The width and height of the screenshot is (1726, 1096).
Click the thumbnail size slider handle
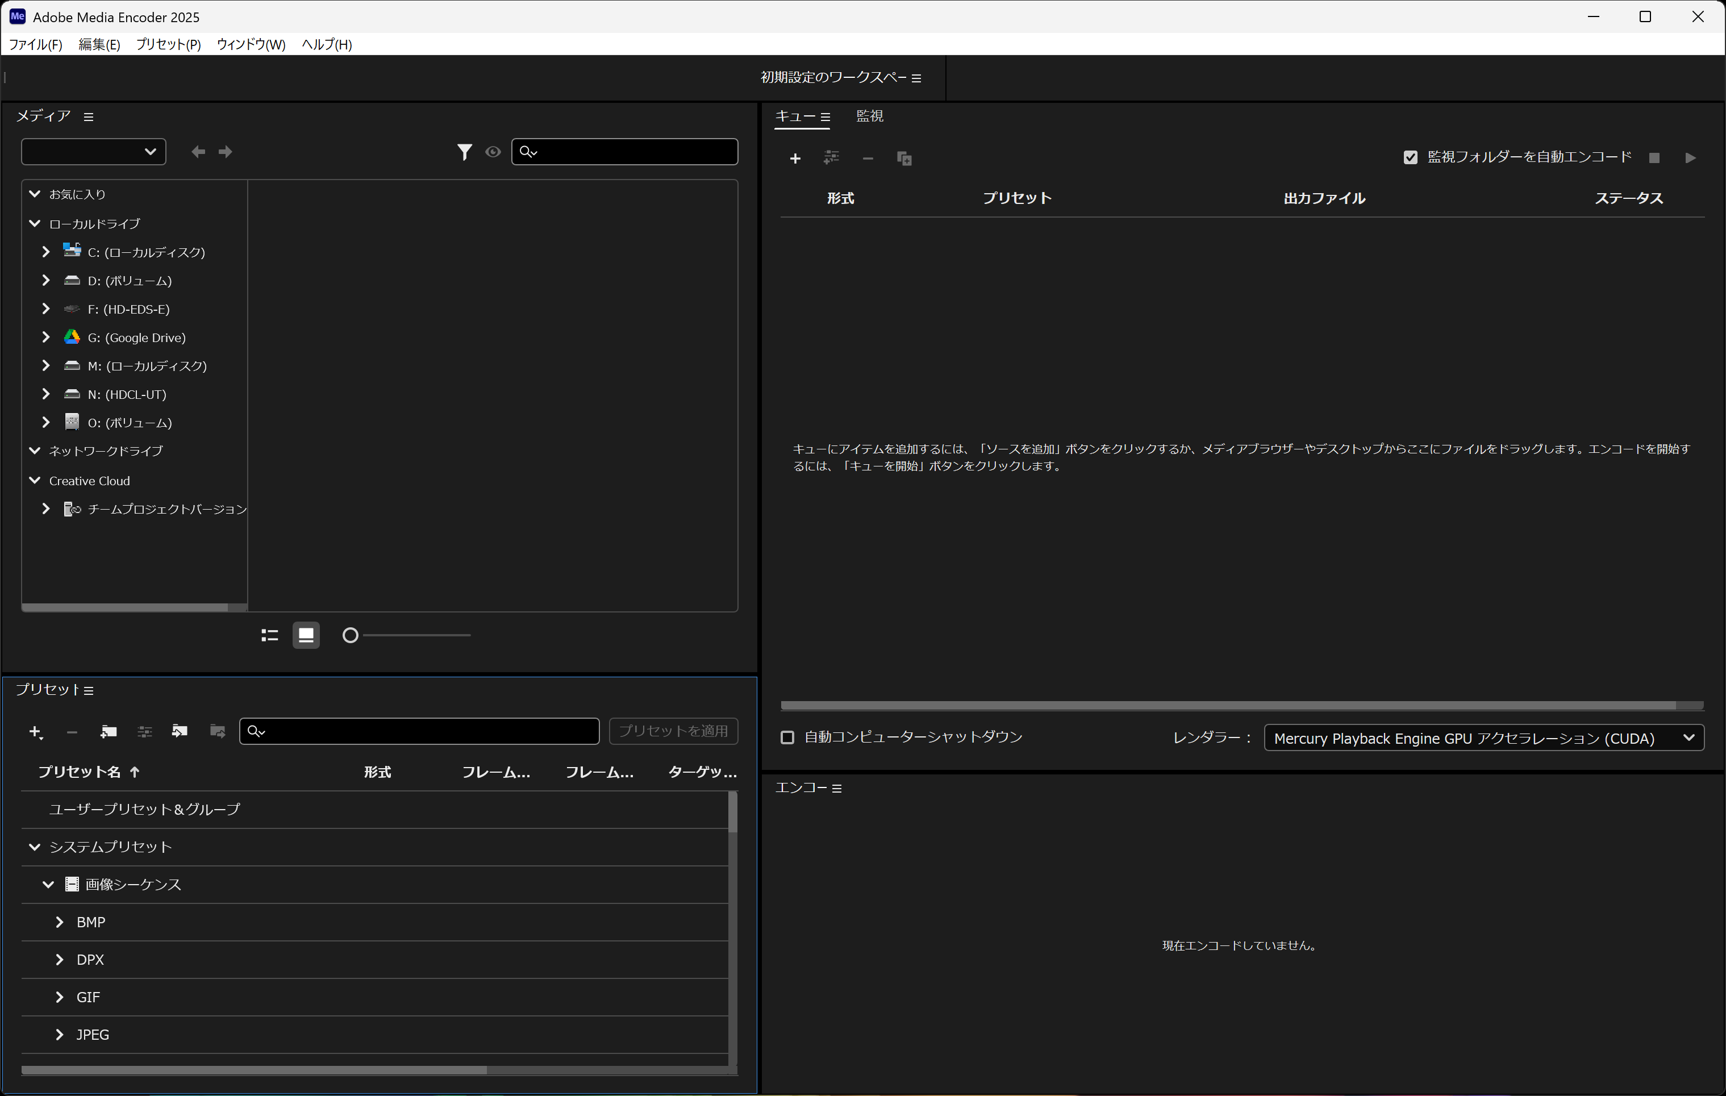click(x=350, y=636)
